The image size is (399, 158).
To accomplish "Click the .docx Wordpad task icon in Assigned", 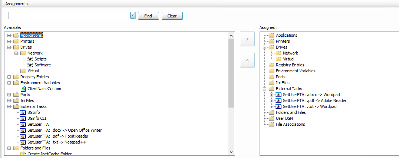I will click(x=278, y=95).
